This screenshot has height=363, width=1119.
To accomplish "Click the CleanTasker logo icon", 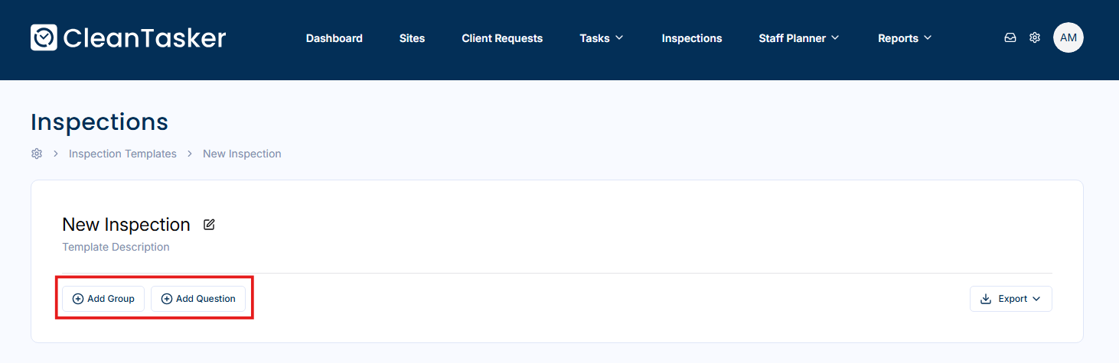I will pyautogui.click(x=44, y=37).
